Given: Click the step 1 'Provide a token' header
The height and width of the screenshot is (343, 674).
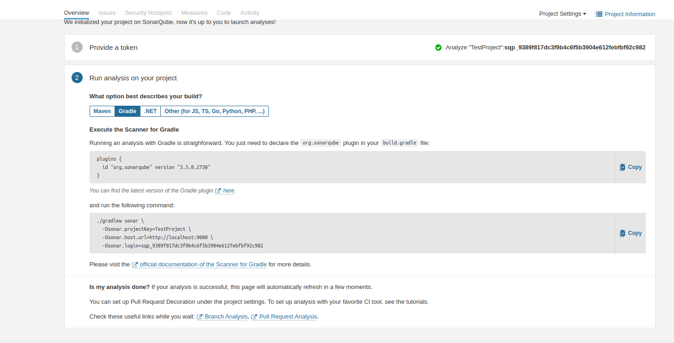Looking at the screenshot, I should 113,48.
